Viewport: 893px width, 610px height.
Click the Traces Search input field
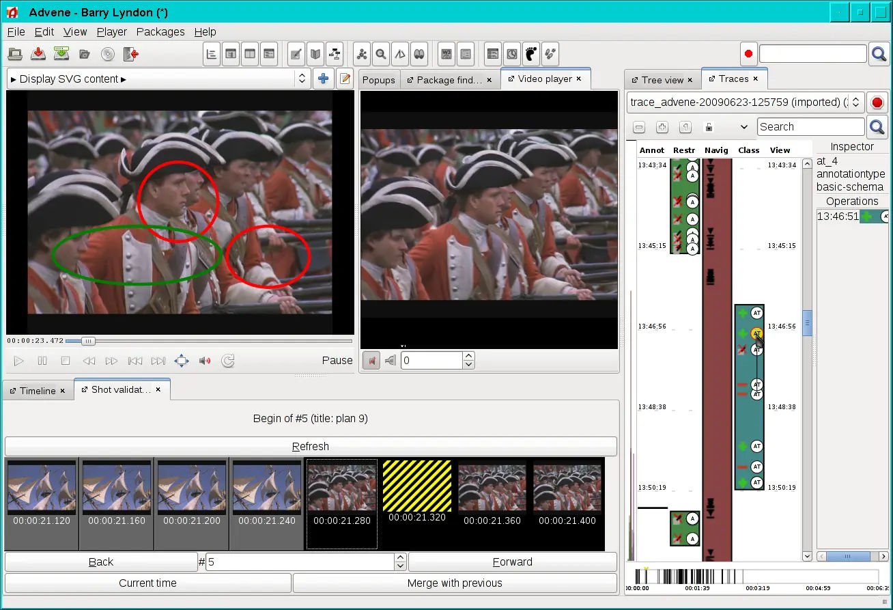(811, 126)
